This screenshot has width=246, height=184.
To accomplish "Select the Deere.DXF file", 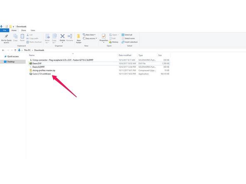I will (99, 63).
